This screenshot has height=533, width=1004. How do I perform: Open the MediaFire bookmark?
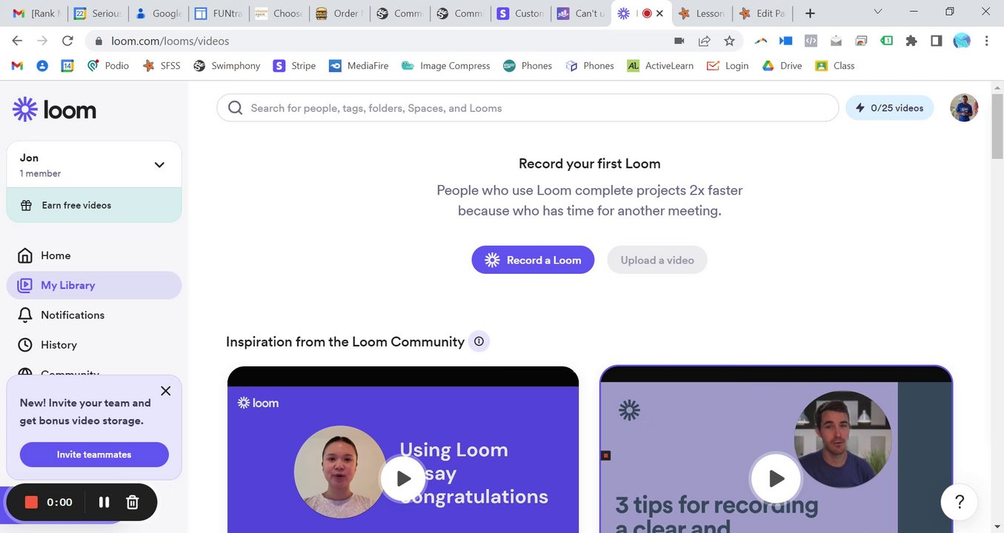coord(359,66)
